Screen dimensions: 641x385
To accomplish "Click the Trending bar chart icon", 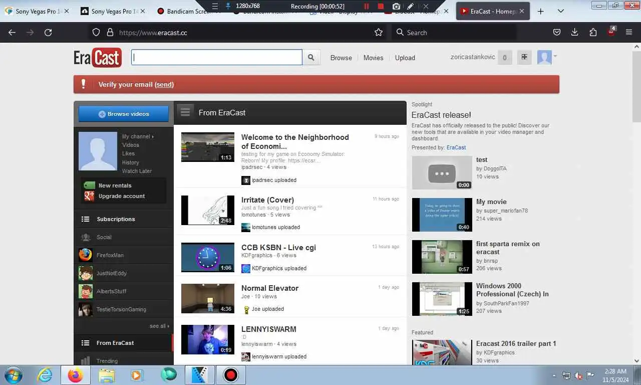I will [x=86, y=360].
